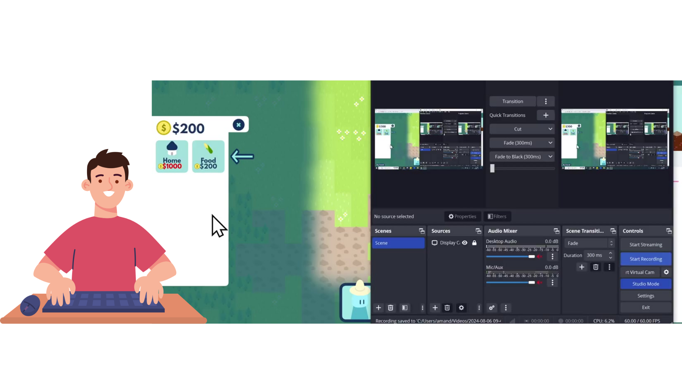
Task: Mute Desktop Audio speaker icon
Action: (540, 256)
